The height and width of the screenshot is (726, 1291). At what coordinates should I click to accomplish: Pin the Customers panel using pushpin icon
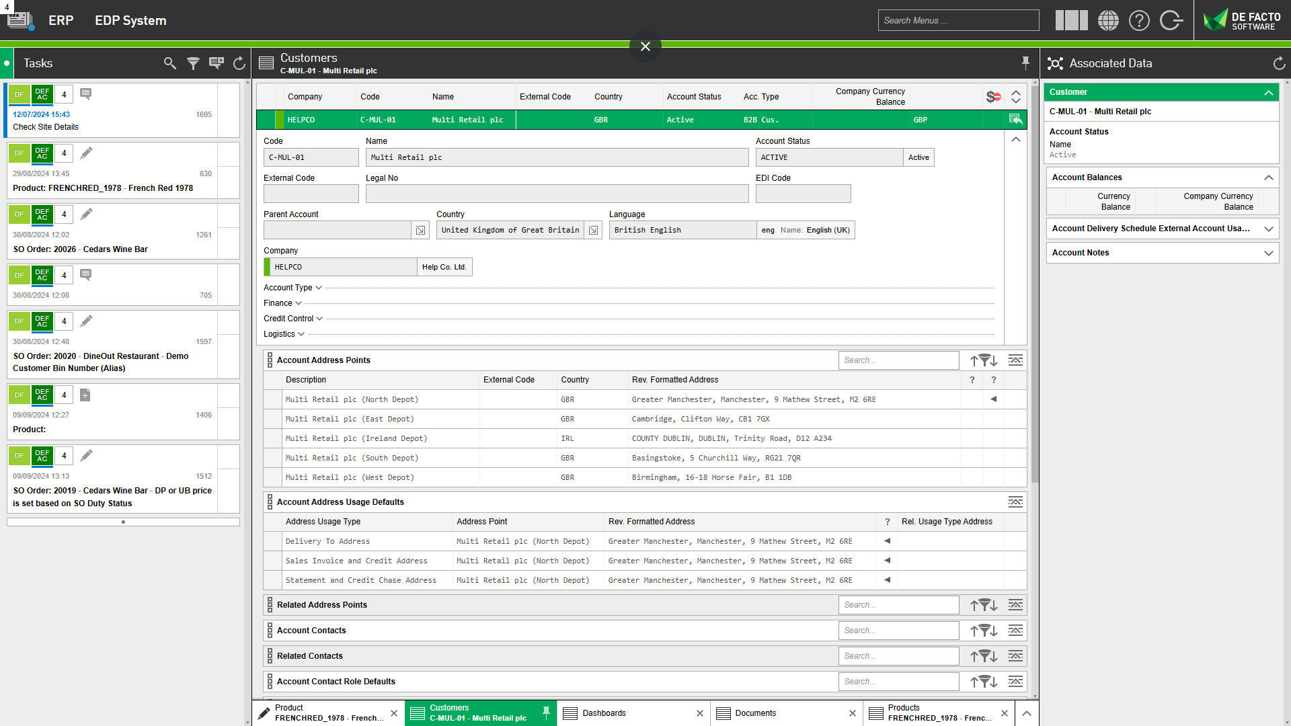pyautogui.click(x=1025, y=63)
